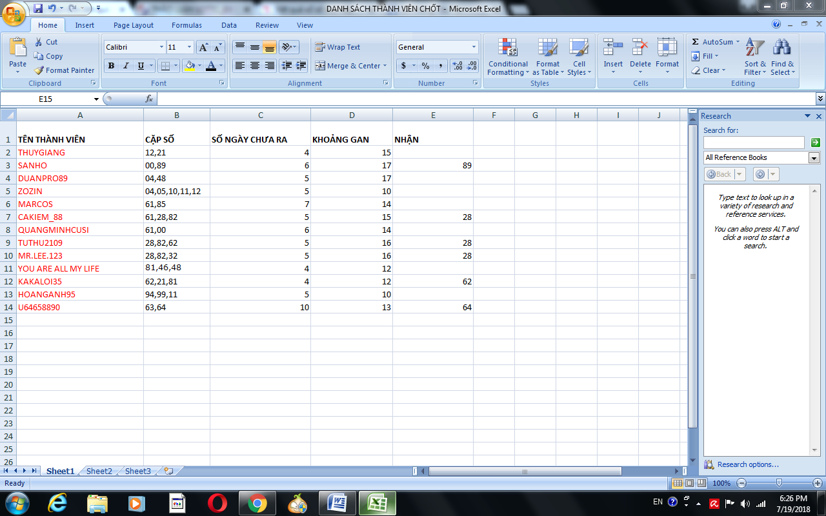The height and width of the screenshot is (516, 826).
Task: Click the Research options link
Action: pos(747,464)
